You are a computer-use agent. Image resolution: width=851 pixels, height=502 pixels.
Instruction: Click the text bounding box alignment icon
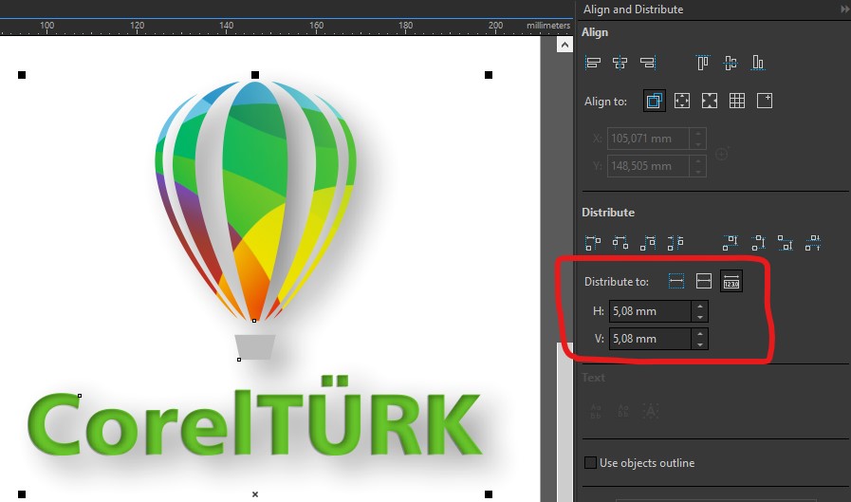point(651,411)
